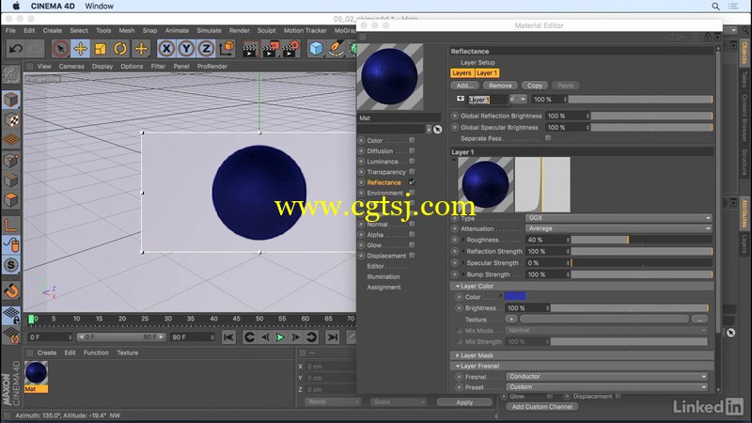Screen dimensions: 752x423
Task: Click the magnet snapping icon
Action: pos(11,290)
